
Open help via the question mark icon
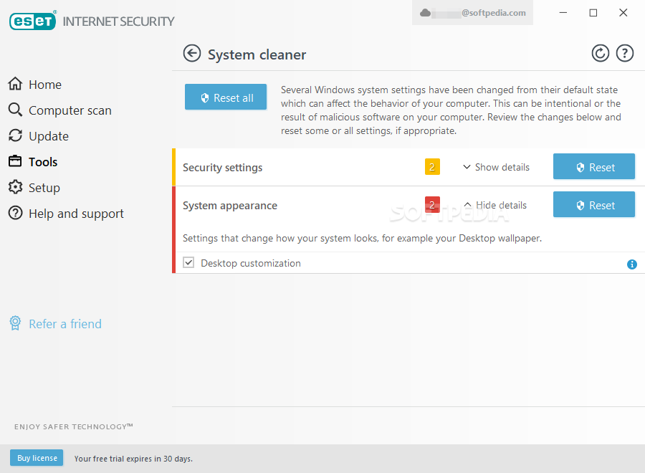click(x=624, y=54)
